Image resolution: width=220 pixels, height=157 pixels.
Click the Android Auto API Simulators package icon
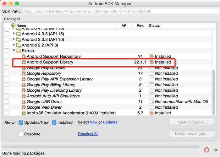(24, 96)
